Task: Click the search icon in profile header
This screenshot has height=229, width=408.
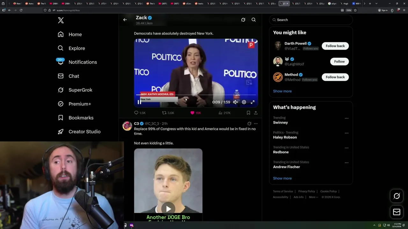Action: 254,20
